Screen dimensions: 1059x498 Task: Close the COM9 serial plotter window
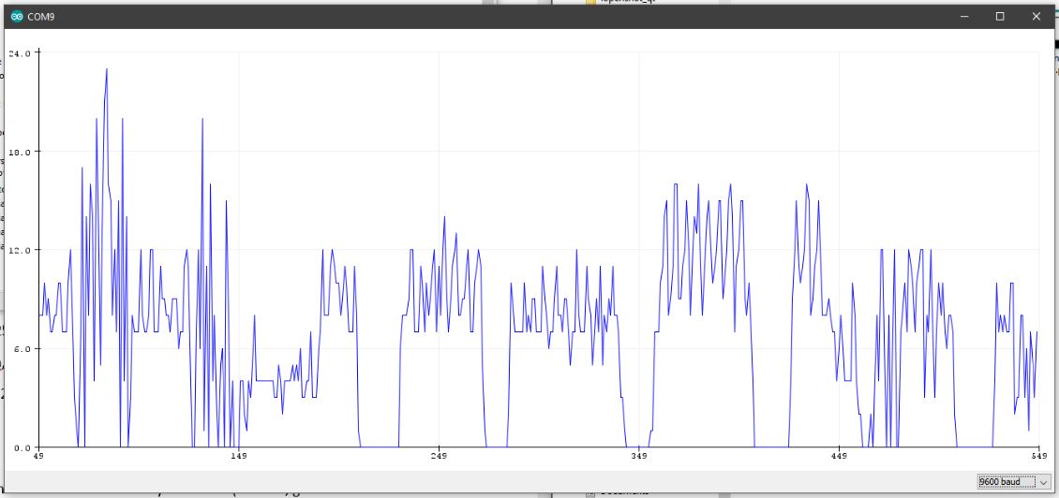coord(1036,16)
